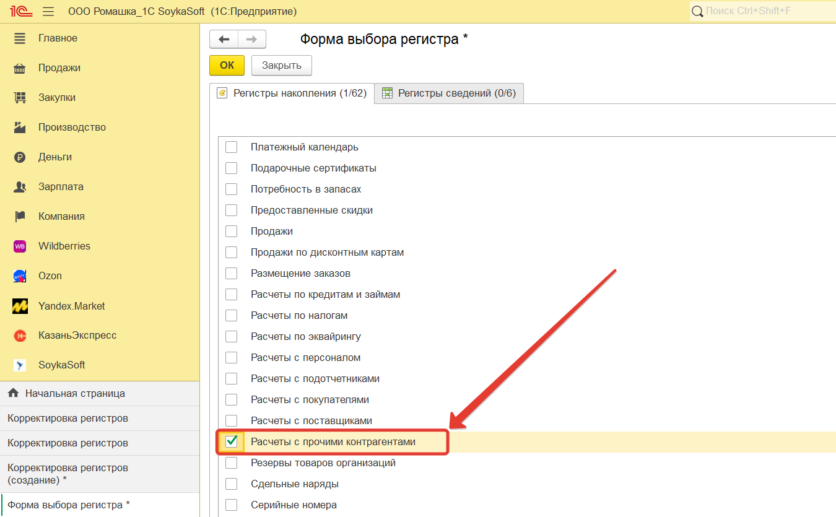Open the first Корректировка регистров tab
Viewport: 836px width, 517px height.
100,419
